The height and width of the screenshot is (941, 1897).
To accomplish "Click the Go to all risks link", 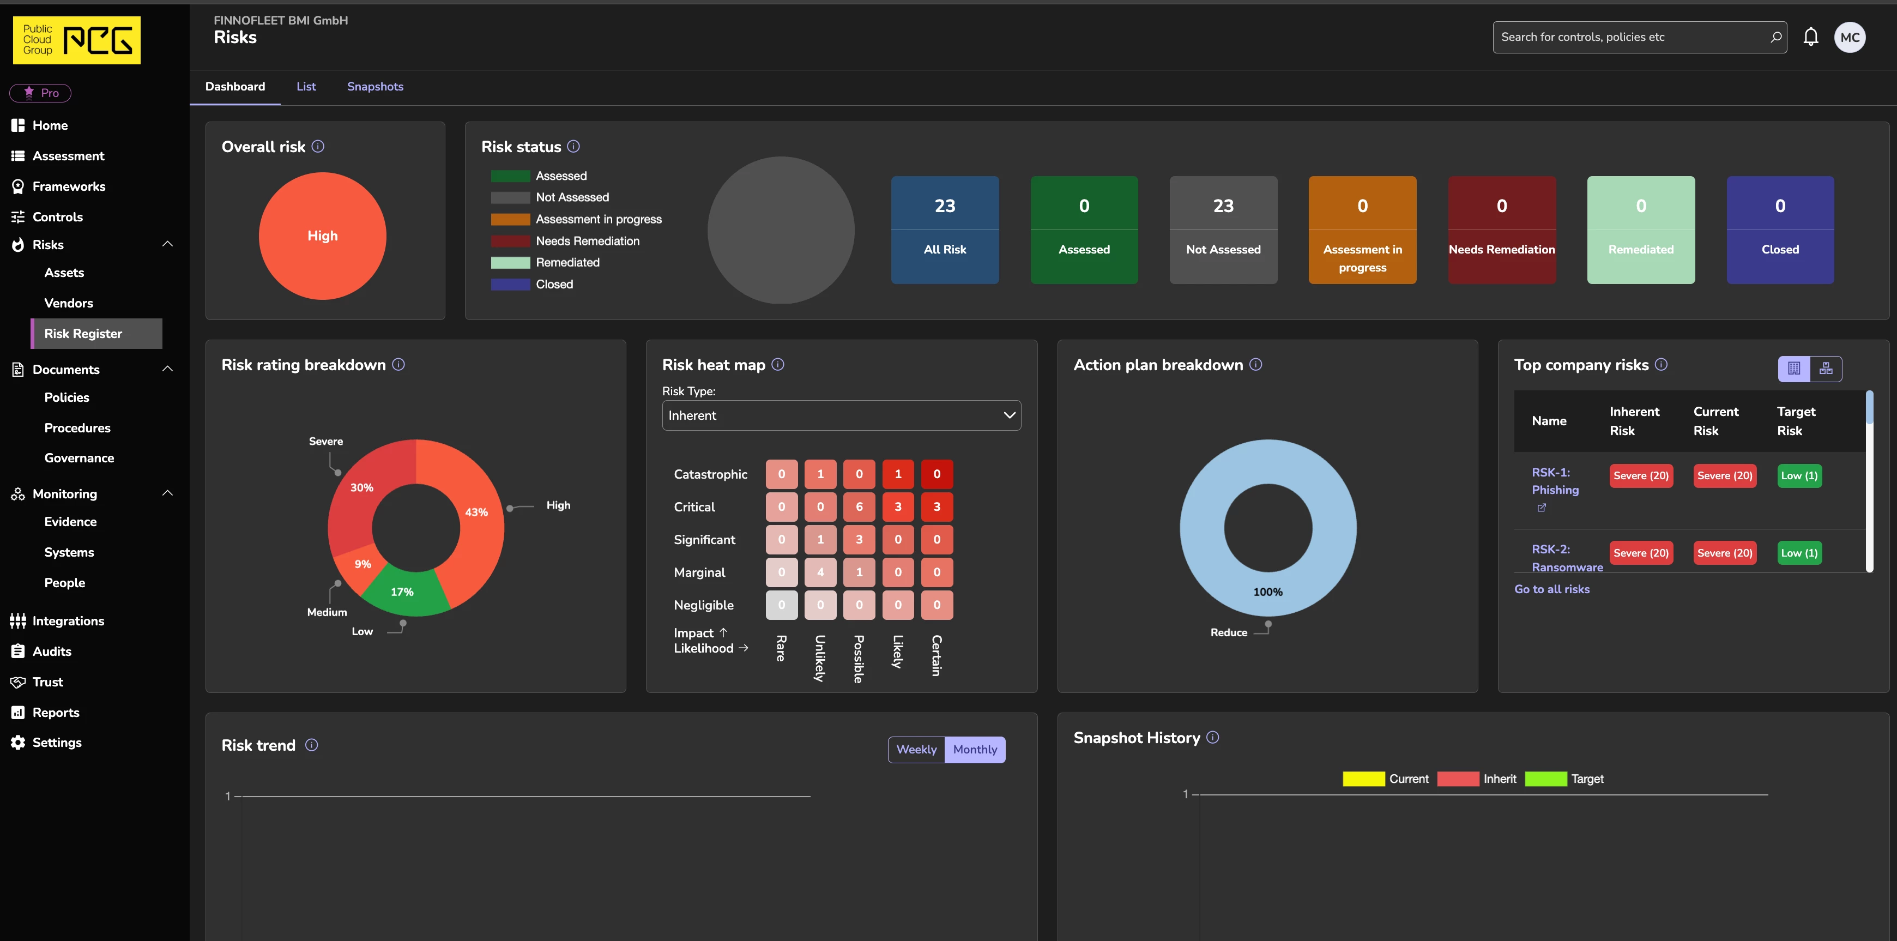I will tap(1551, 589).
